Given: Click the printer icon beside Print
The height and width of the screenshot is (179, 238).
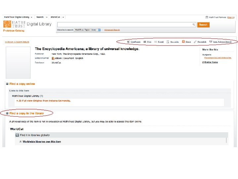Looking at the screenshot, I should point(145,41).
